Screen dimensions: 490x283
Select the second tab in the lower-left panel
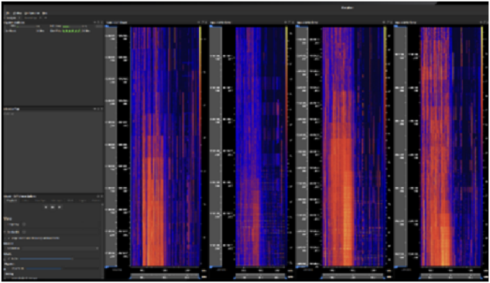click(26, 200)
